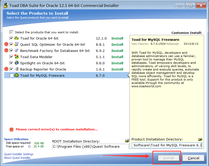Browse for ROOT Installation Directory folder
Image resolution: width=209 pixels, height=166 pixels.
tap(127, 140)
